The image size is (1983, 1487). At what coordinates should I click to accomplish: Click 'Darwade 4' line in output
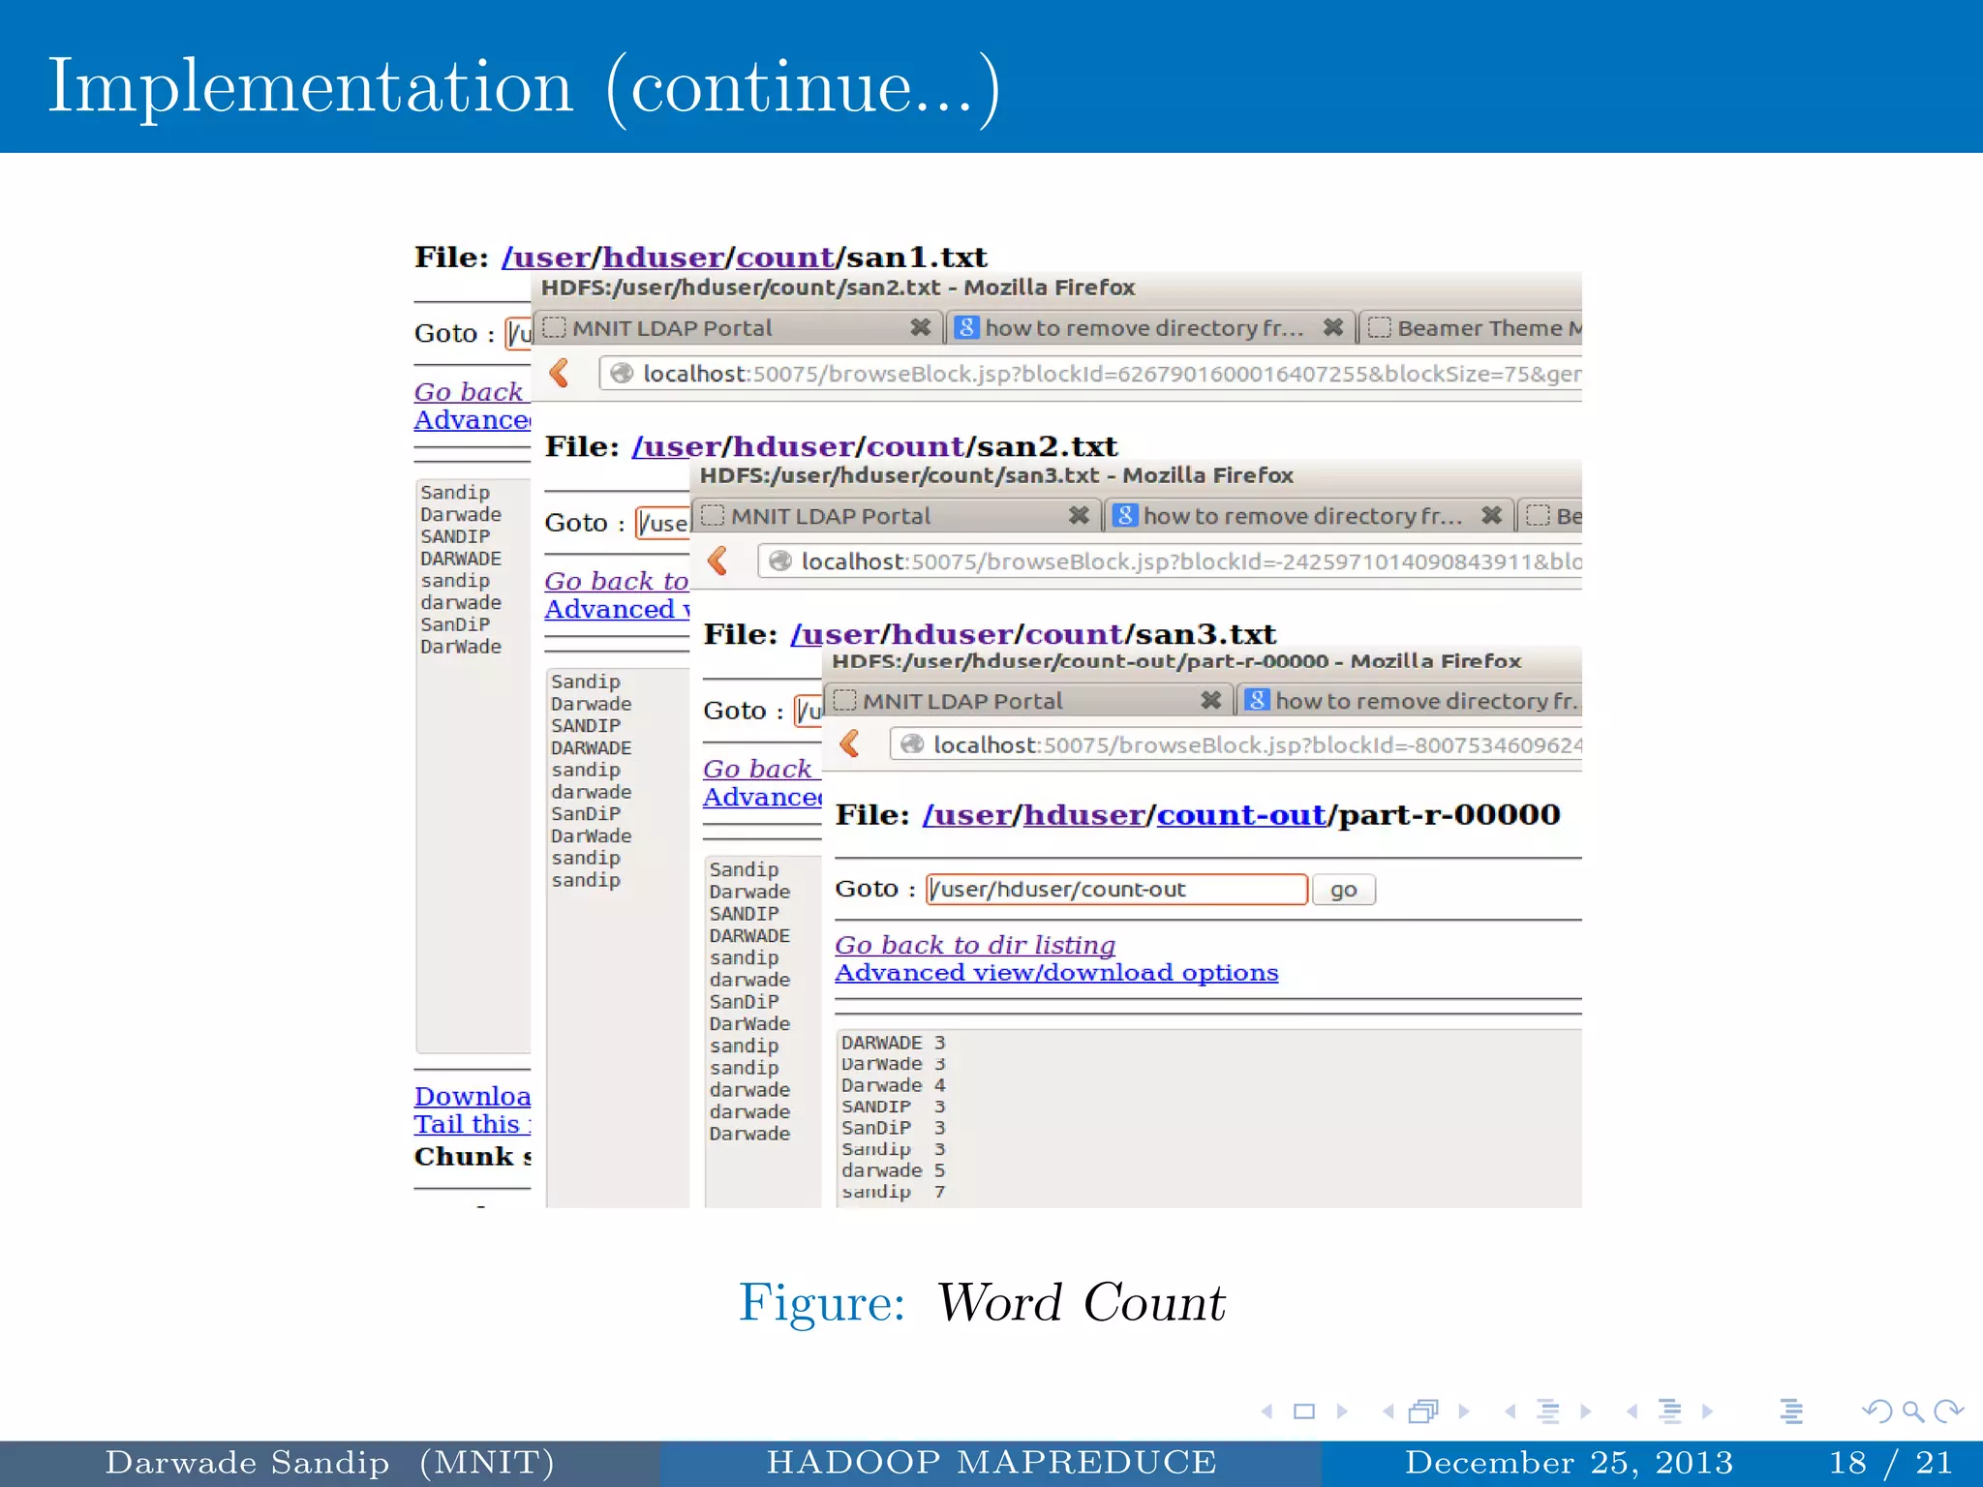tap(893, 1084)
